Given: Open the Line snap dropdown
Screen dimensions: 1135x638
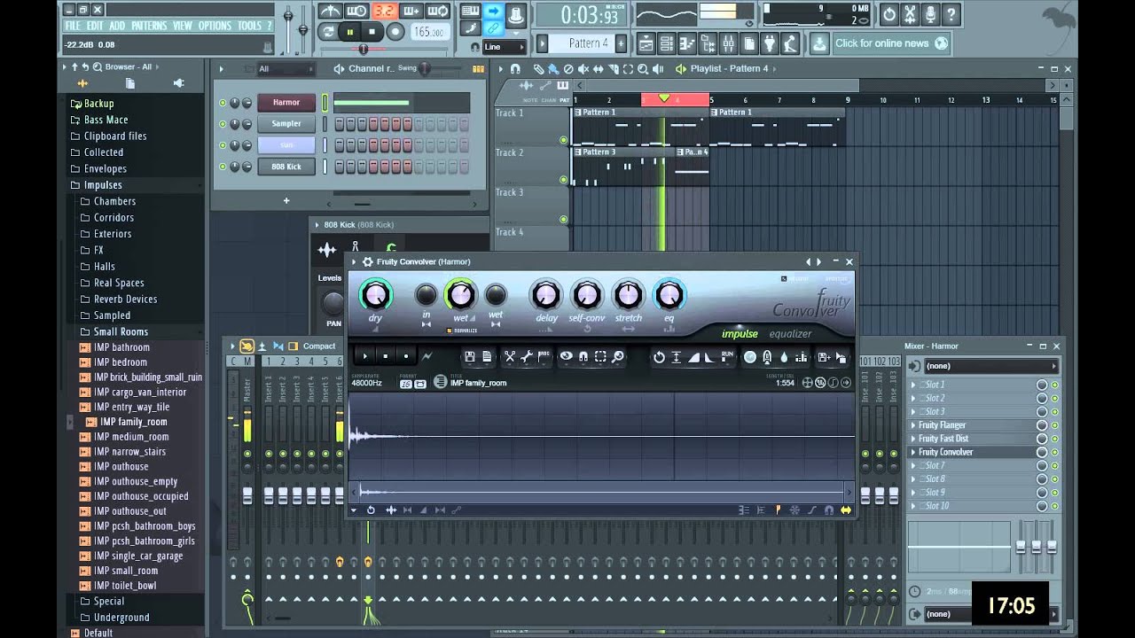Looking at the screenshot, I should point(505,47).
